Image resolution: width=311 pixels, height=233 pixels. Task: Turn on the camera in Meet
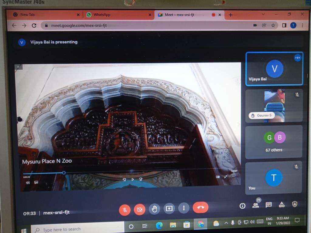coord(140,209)
